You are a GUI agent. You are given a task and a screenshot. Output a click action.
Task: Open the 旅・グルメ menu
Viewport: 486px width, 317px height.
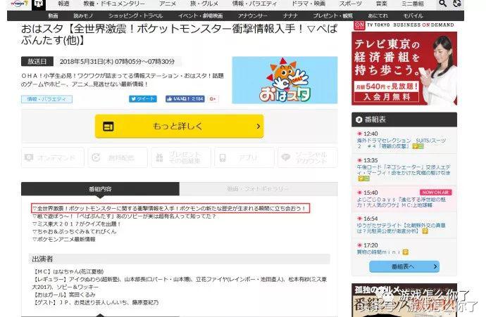(x=204, y=4)
